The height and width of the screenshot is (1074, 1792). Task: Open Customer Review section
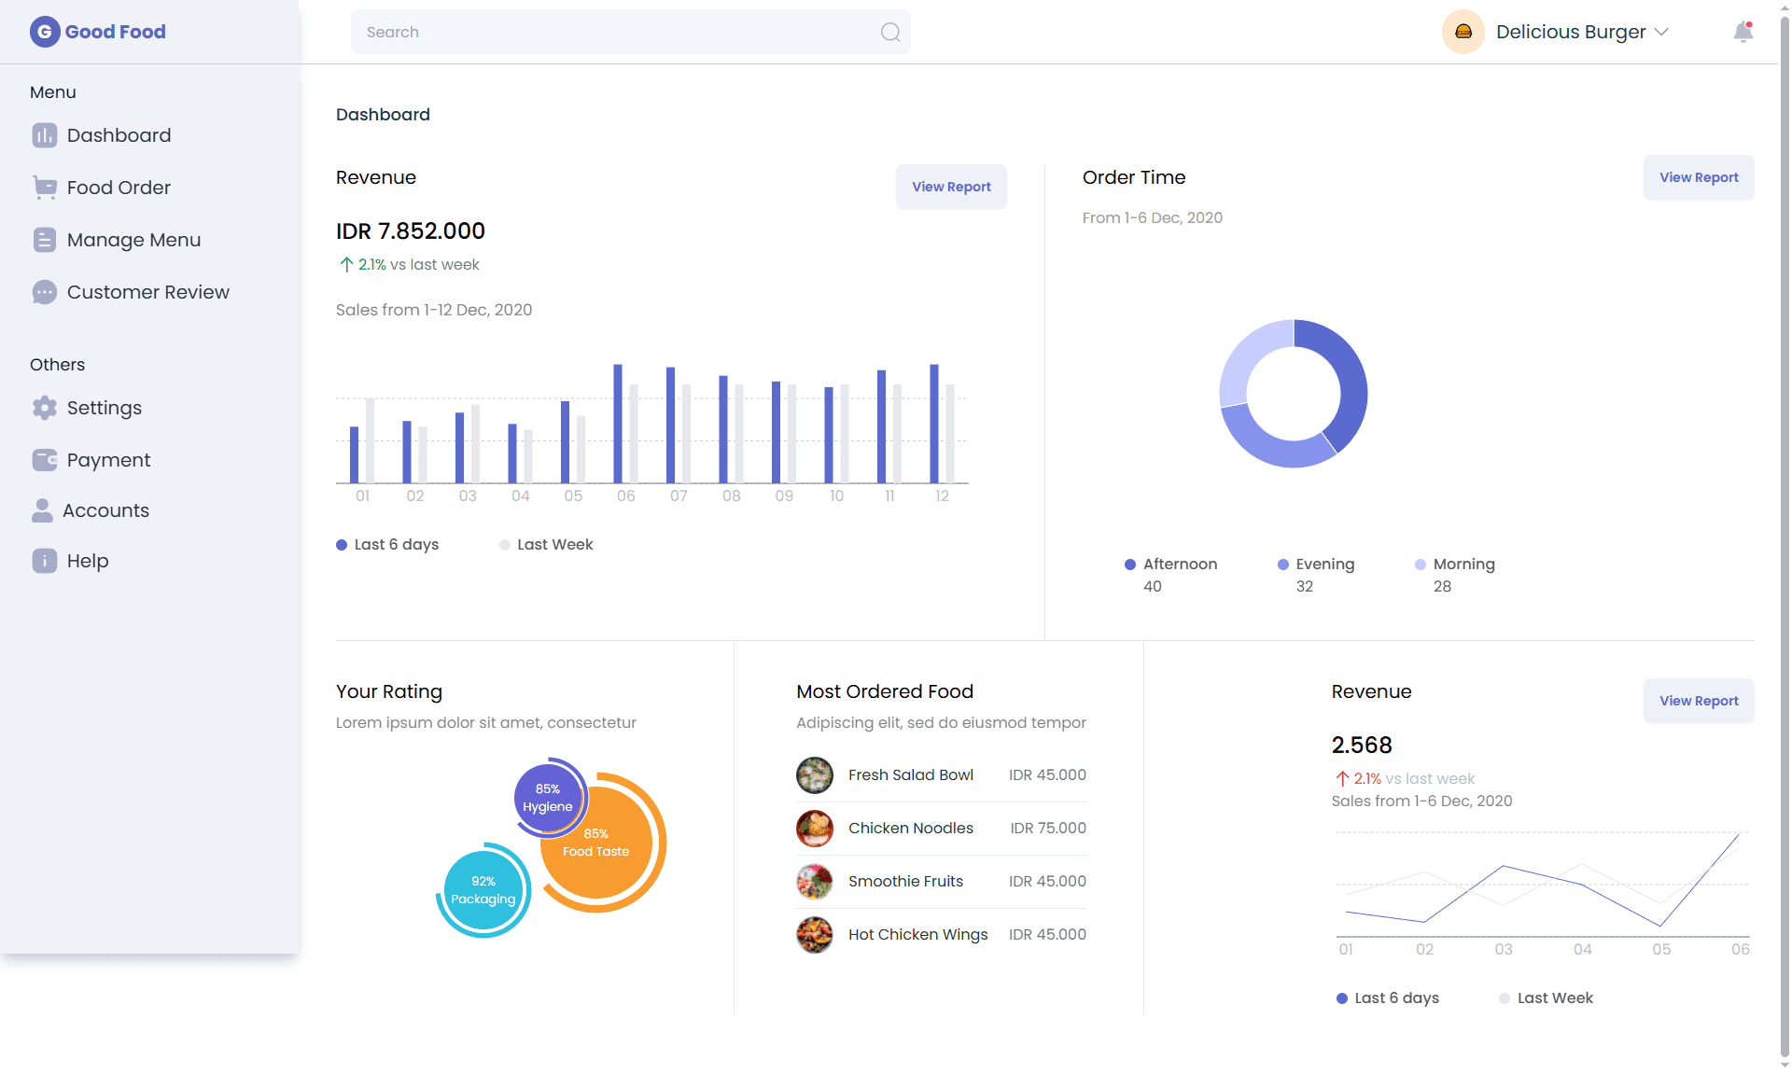click(x=148, y=292)
